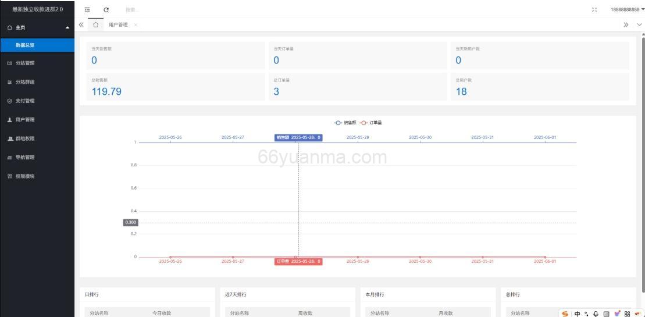645x317 pixels.
Task: Click the 本月排行 panel heading
Action: click(375, 295)
